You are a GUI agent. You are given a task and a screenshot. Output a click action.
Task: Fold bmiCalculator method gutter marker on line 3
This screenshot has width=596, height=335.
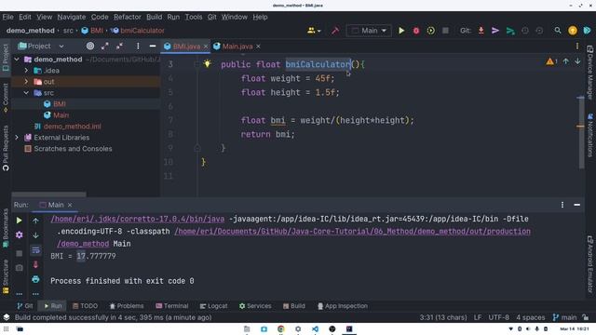click(x=196, y=64)
